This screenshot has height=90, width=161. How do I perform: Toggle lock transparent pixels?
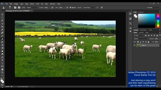[138, 42]
